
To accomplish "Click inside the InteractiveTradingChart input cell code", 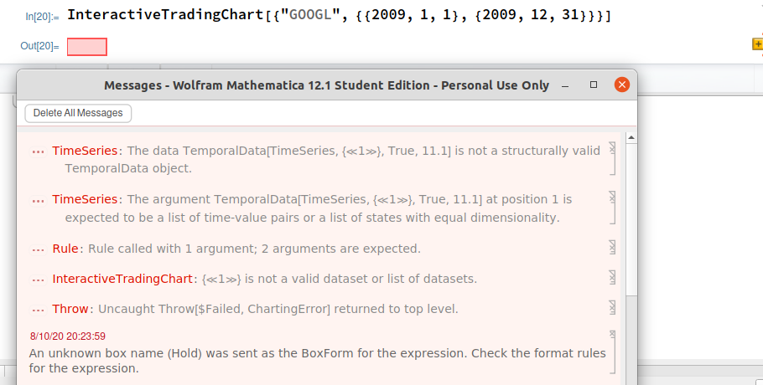I will pos(339,15).
